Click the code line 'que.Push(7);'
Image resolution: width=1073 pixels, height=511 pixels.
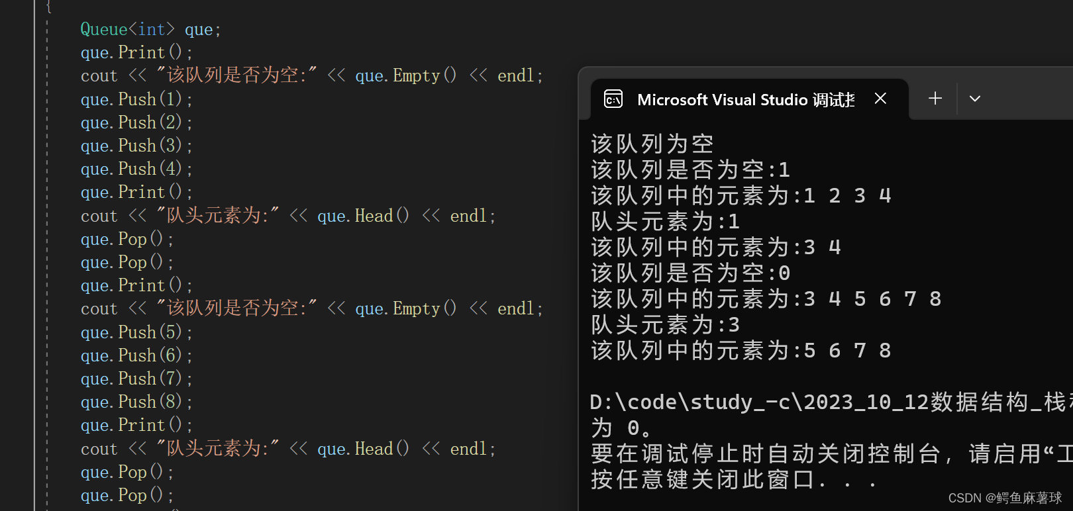pos(136,379)
